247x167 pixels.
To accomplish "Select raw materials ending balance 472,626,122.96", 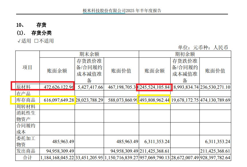I will (59, 87).
